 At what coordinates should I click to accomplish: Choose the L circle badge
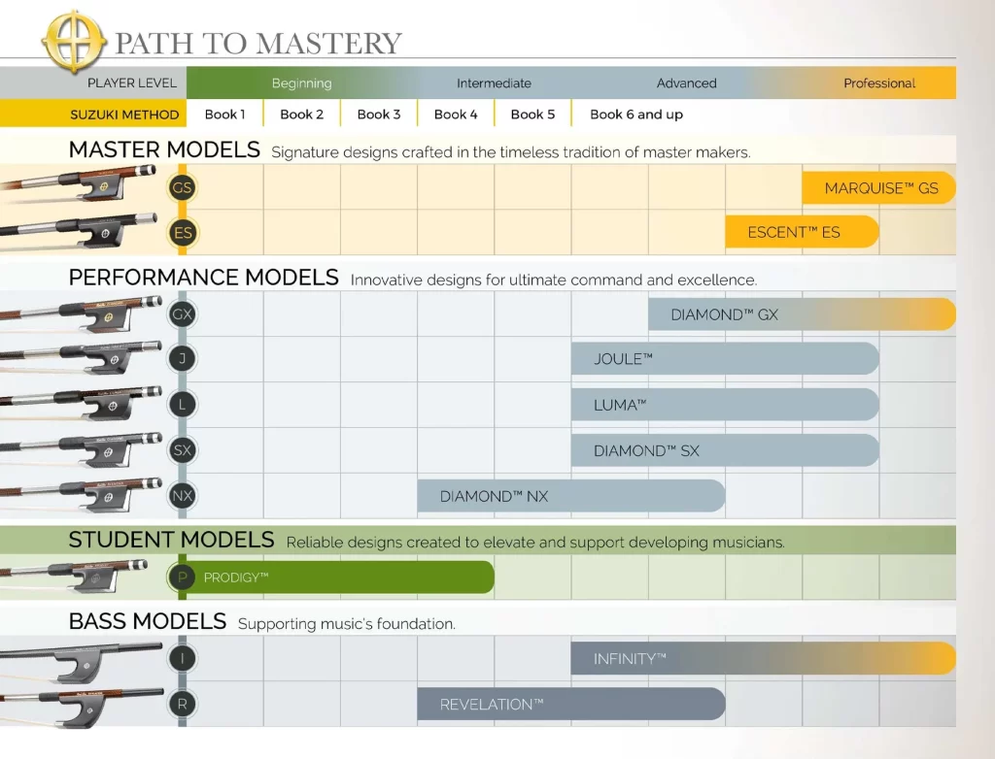tap(182, 405)
